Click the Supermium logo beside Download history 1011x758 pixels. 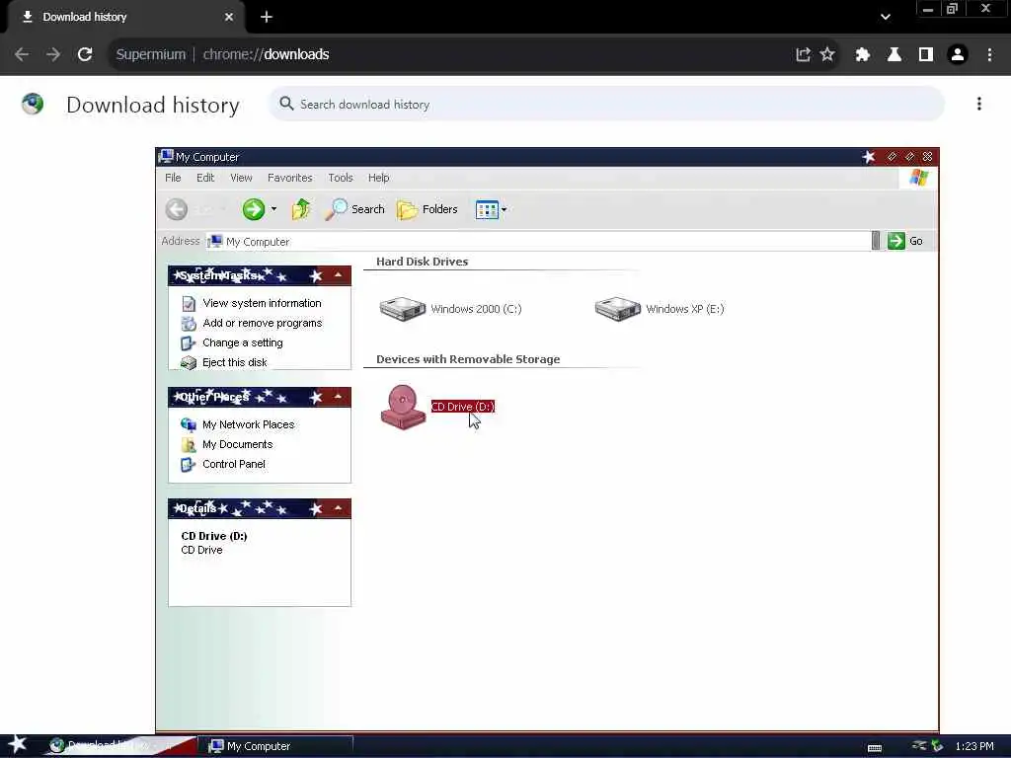[x=33, y=104]
